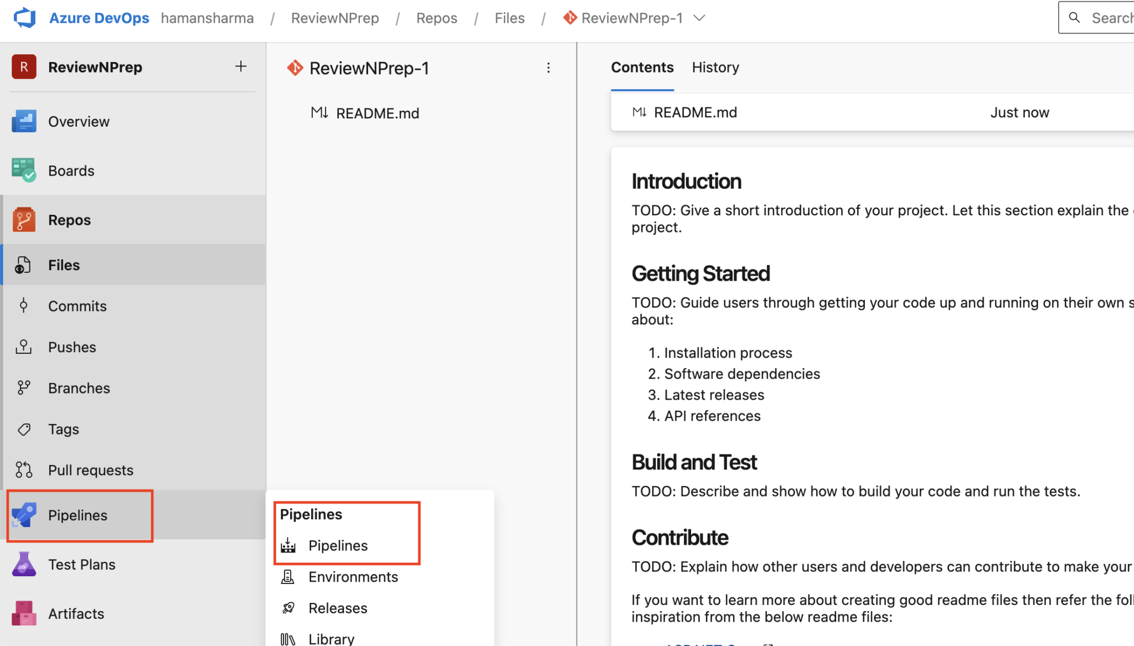The image size is (1134, 646).
Task: Click the search magnifier icon
Action: tap(1075, 17)
